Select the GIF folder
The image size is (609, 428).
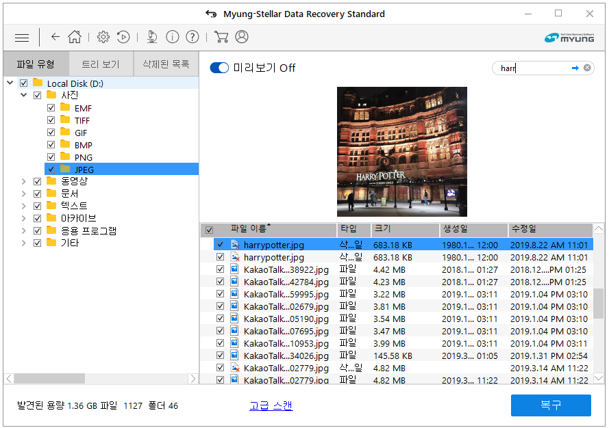[x=81, y=133]
